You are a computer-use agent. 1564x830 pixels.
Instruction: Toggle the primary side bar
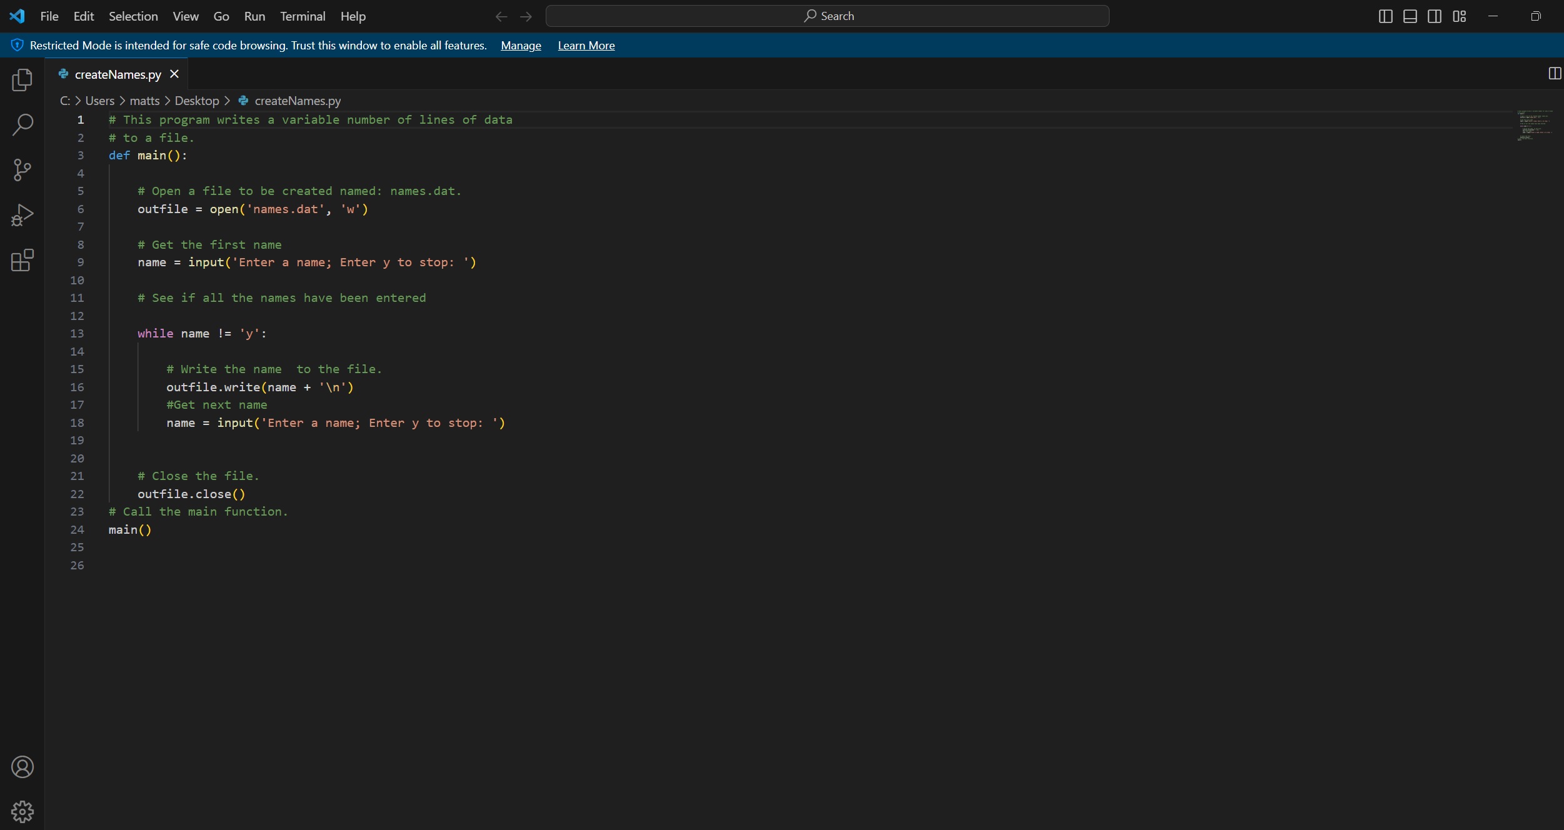point(1385,16)
